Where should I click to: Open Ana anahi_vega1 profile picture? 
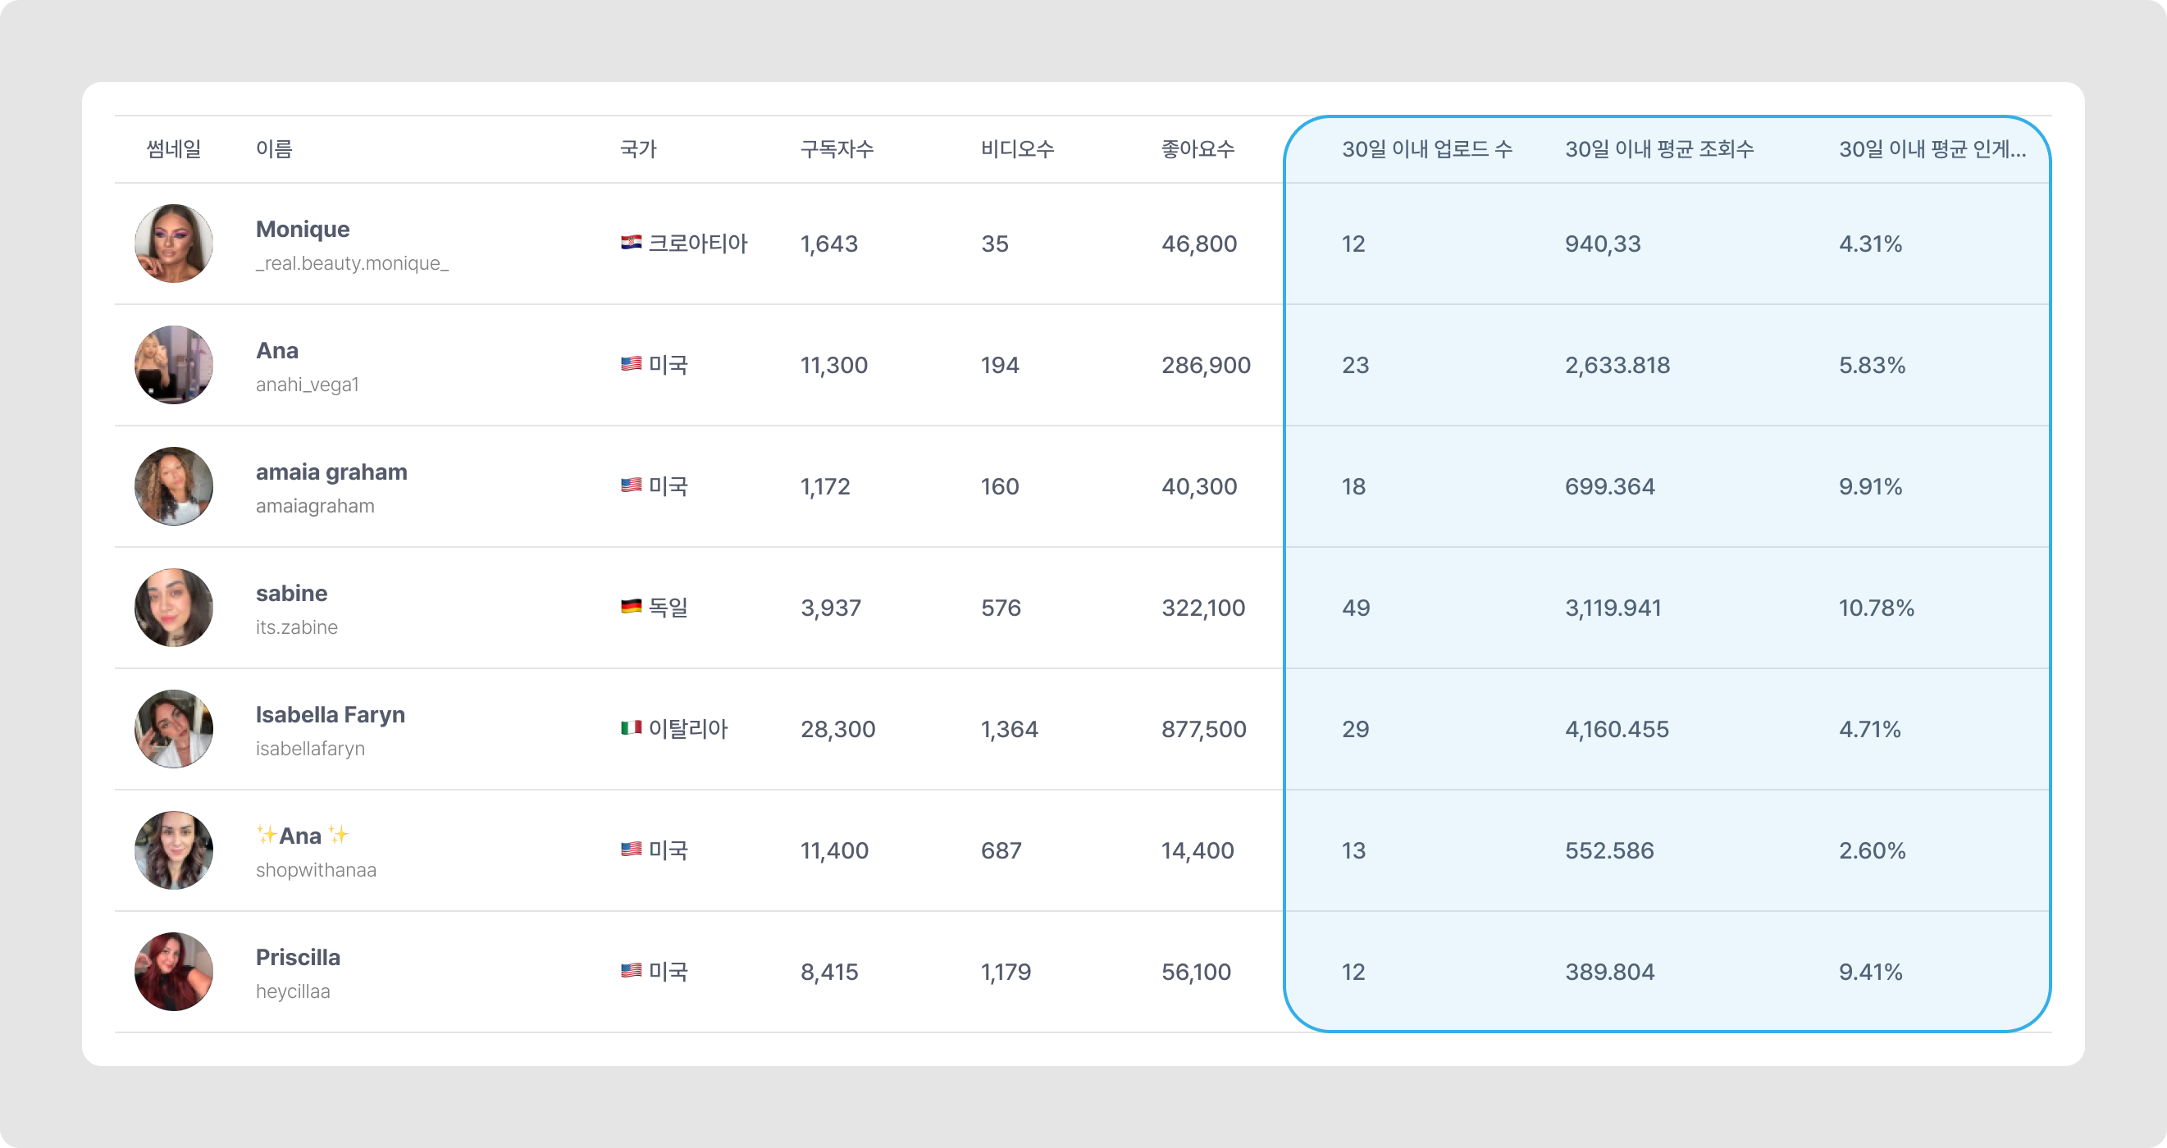point(173,365)
